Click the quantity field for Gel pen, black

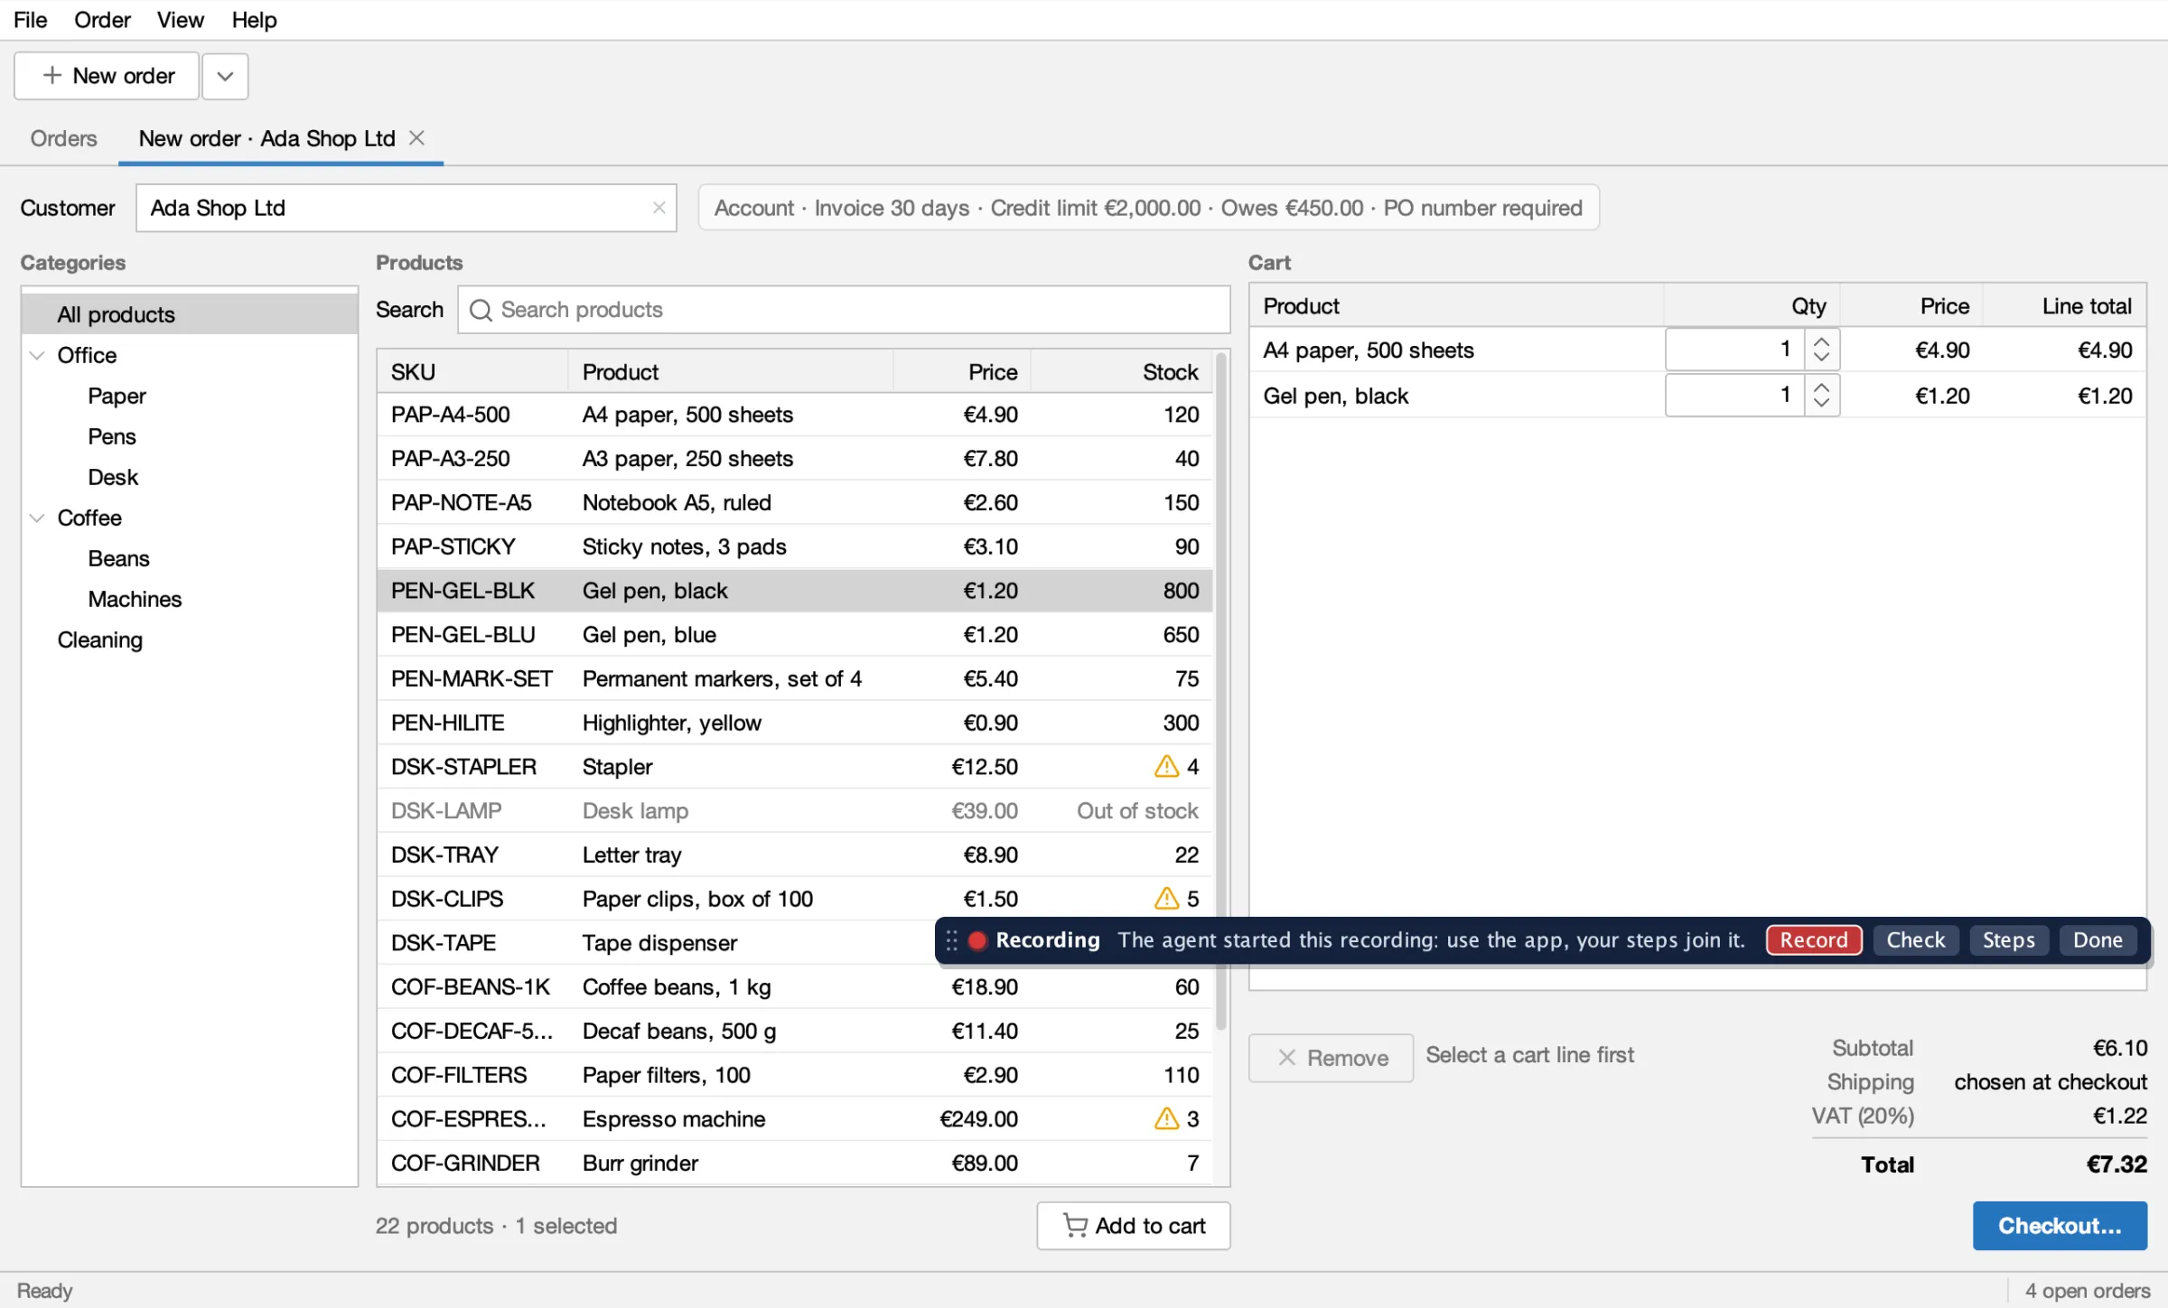1734,395
